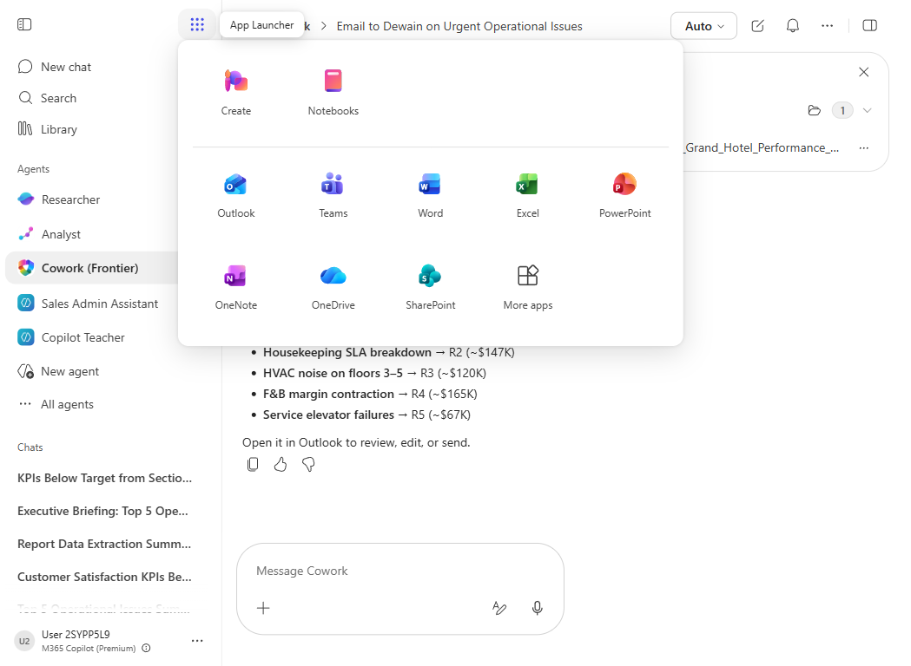911x666 pixels.
Task: Launch Excel from the app launcher
Action: coord(527,195)
